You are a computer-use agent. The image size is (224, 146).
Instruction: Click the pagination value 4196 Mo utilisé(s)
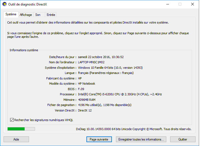[x=104, y=105]
